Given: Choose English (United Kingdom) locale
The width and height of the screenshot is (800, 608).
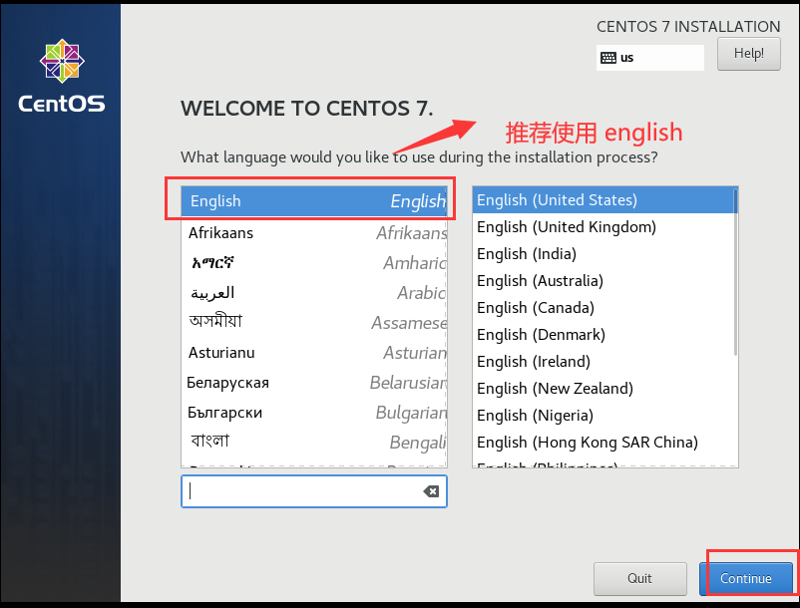Looking at the screenshot, I should [566, 226].
